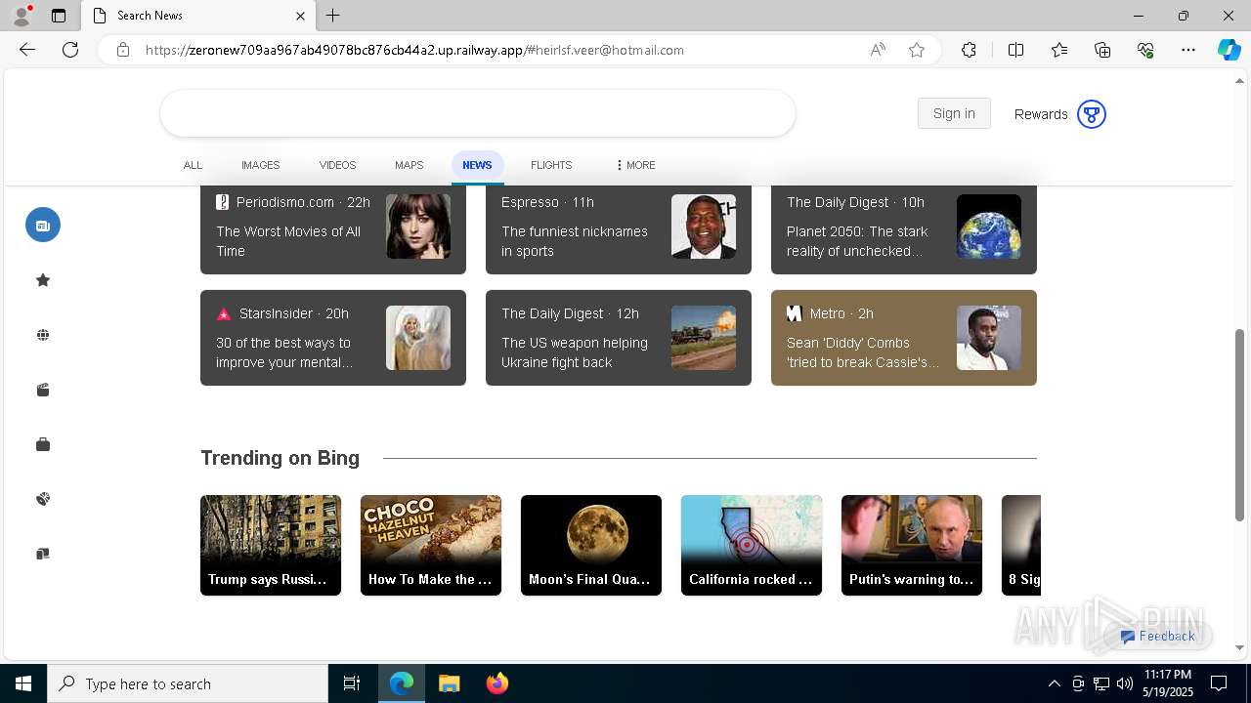Select the star favorites sidebar icon
Viewport: 1251px width, 703px height.
[x=43, y=280]
